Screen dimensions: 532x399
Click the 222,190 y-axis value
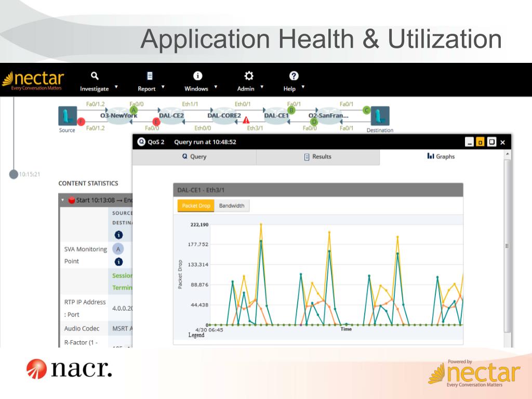pyautogui.click(x=199, y=224)
